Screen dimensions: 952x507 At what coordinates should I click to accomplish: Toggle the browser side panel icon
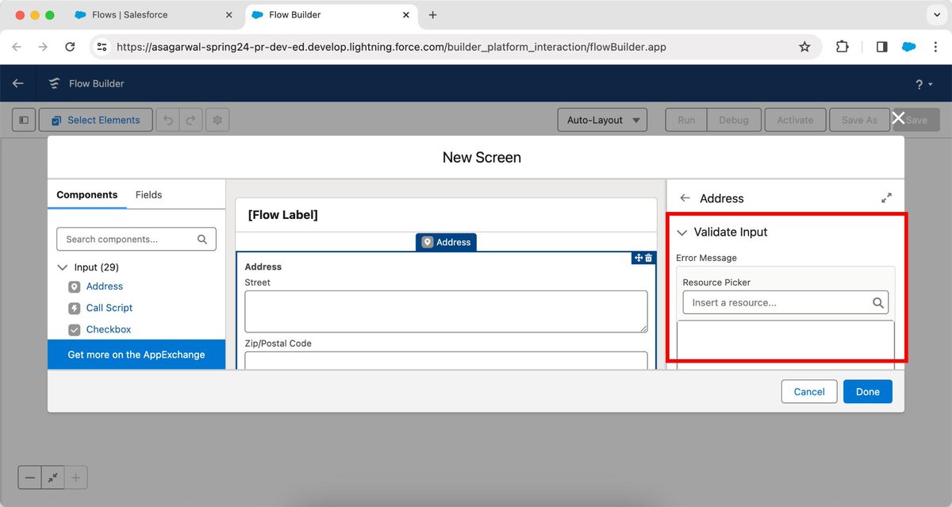(x=881, y=47)
